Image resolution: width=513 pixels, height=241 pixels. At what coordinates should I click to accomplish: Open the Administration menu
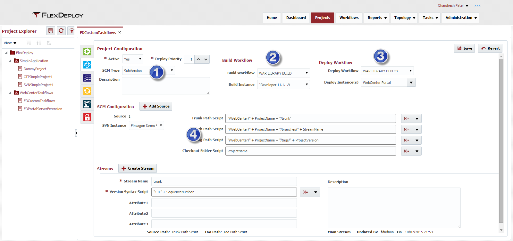click(461, 18)
